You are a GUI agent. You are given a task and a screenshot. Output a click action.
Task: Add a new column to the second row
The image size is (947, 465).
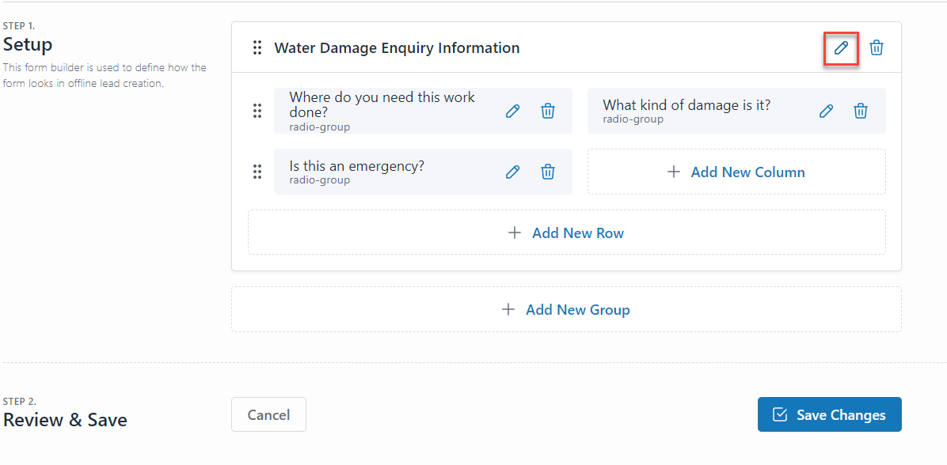coord(736,172)
